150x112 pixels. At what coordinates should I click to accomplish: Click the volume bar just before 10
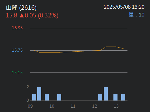click(47, 97)
